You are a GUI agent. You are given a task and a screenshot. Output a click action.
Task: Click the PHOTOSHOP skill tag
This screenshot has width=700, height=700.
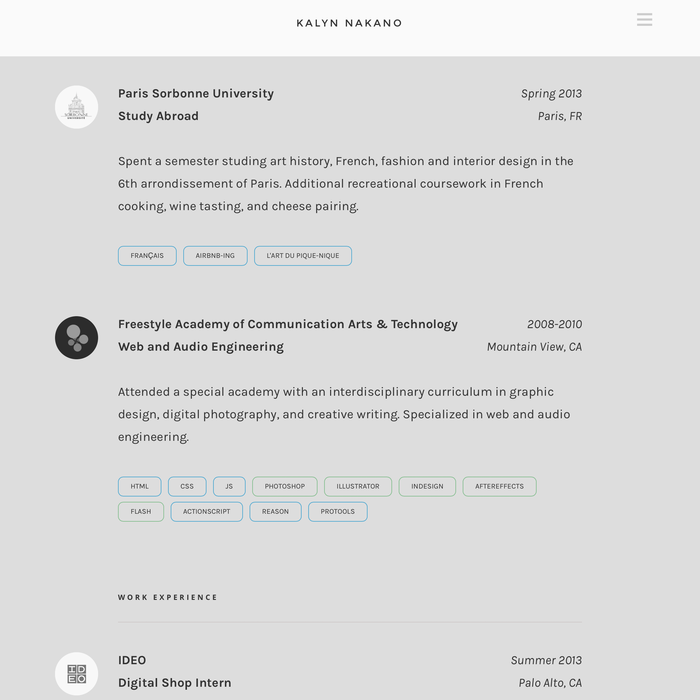coord(285,486)
